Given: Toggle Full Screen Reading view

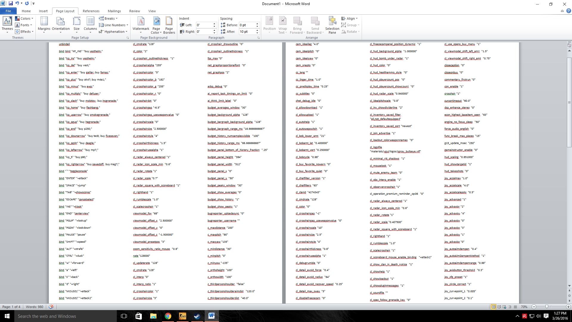Looking at the screenshot, I should (x=499, y=307).
